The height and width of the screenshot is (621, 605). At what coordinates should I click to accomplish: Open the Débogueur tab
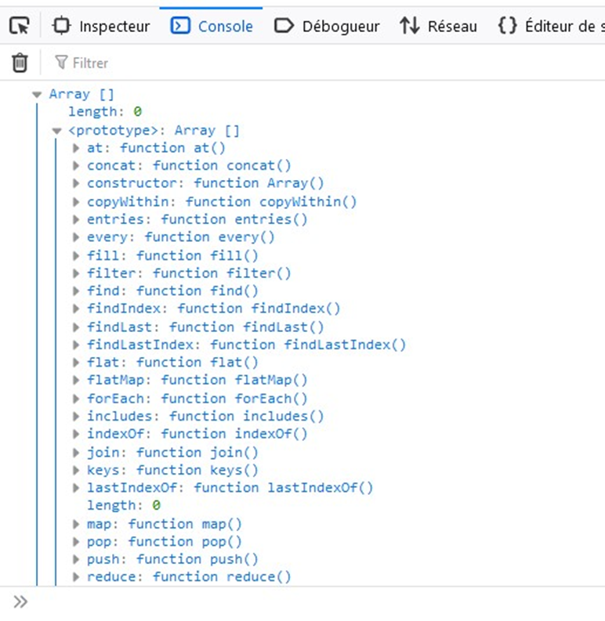327,26
